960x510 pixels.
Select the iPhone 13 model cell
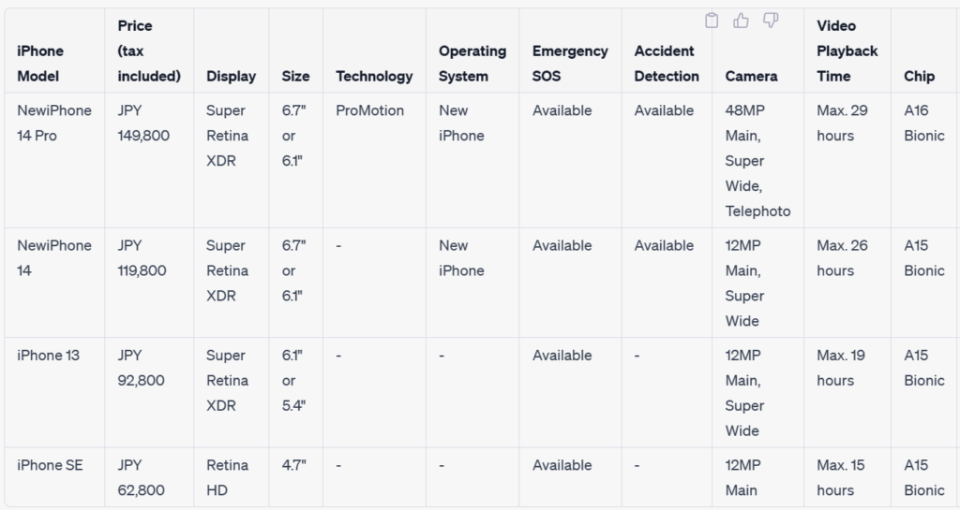[x=49, y=356]
